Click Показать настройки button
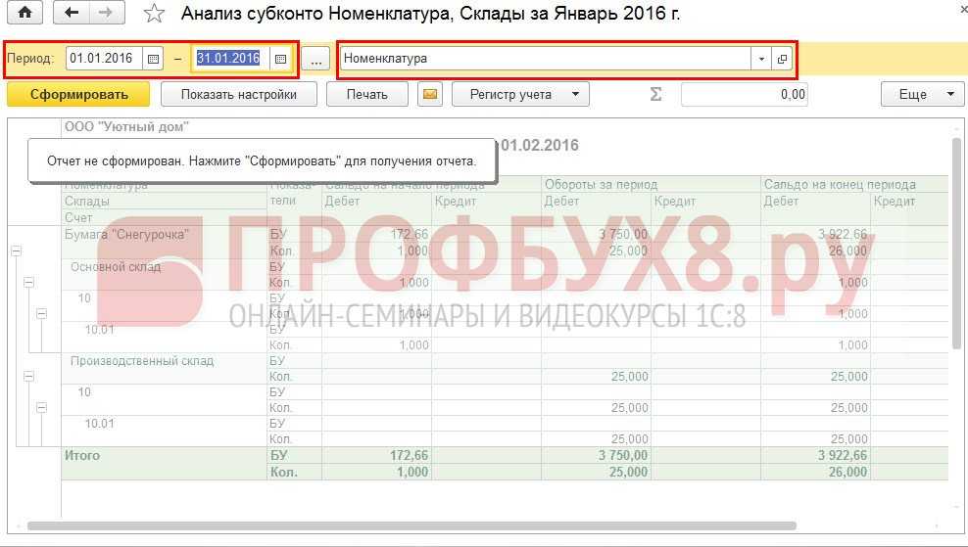This screenshot has height=547, width=968. (x=239, y=94)
